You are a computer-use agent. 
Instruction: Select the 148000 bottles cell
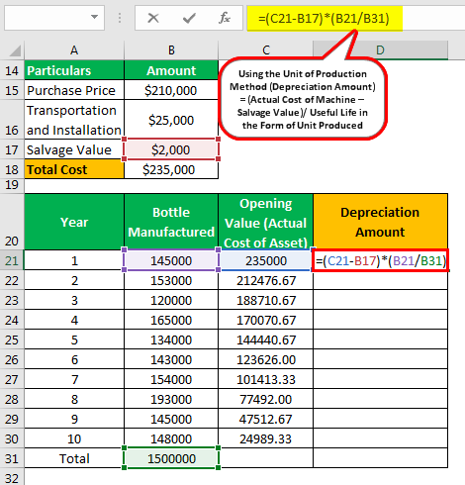click(171, 438)
